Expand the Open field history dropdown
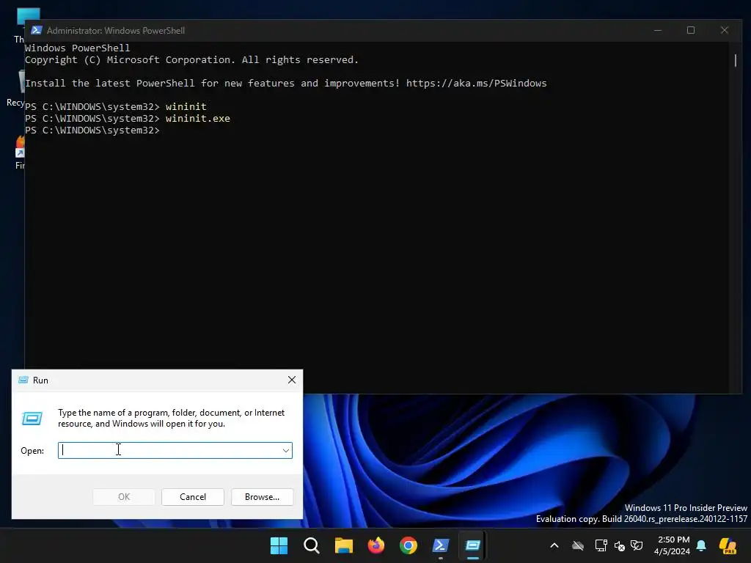The width and height of the screenshot is (751, 563). 286,451
